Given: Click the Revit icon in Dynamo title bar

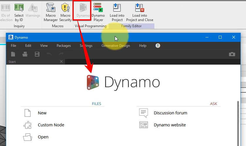Looking at the screenshot, I should pyautogui.click(x=11, y=37).
